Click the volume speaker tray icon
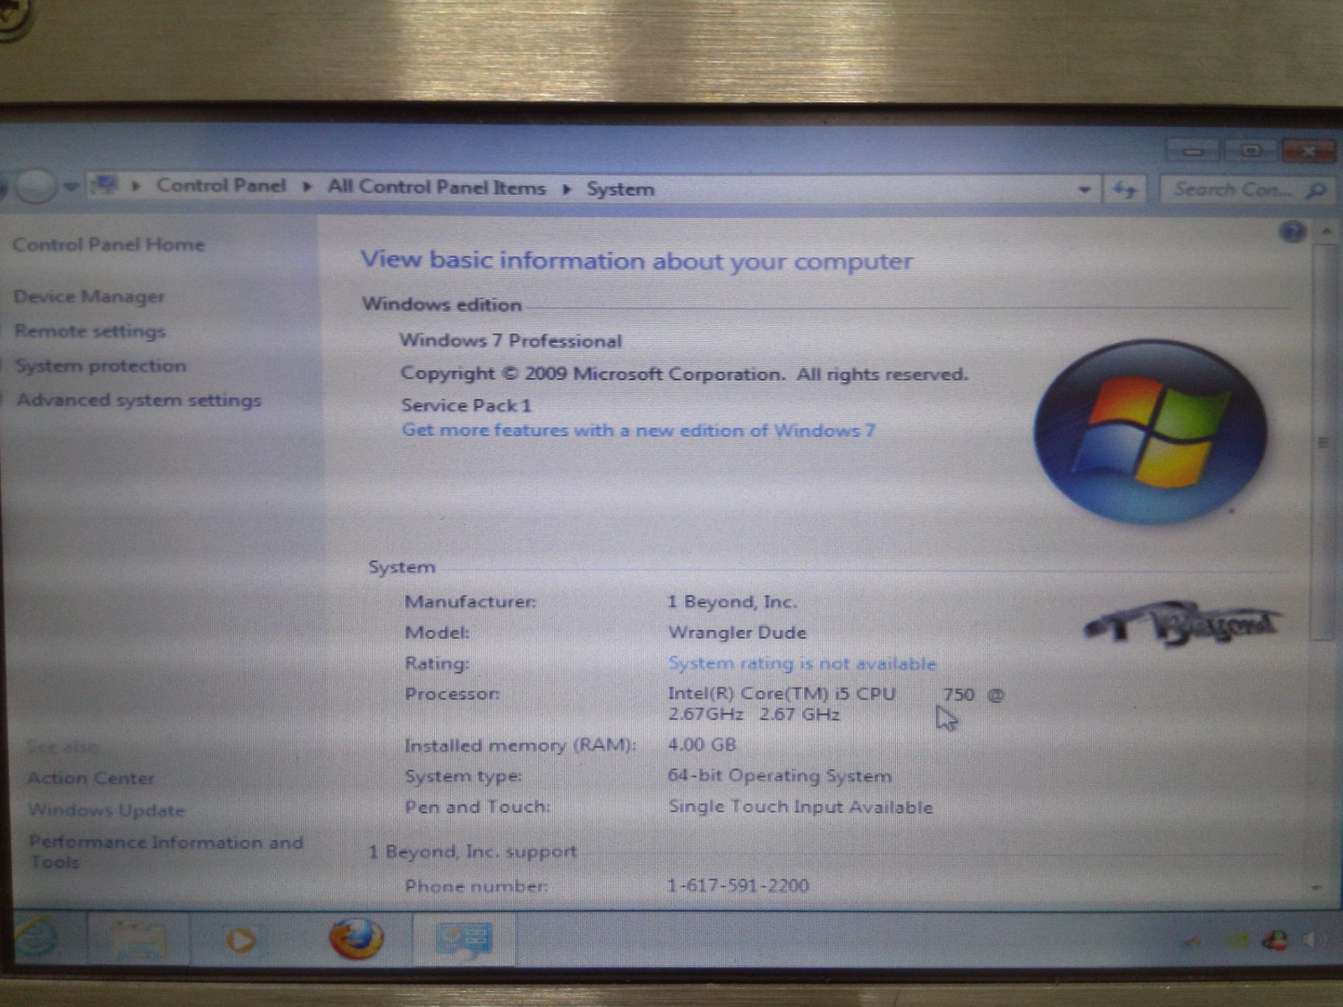The width and height of the screenshot is (1343, 1007). click(1313, 941)
